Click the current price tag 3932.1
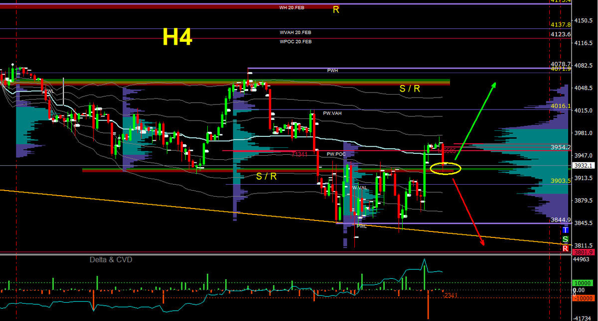Screen dimensions: 598x321 point(584,165)
